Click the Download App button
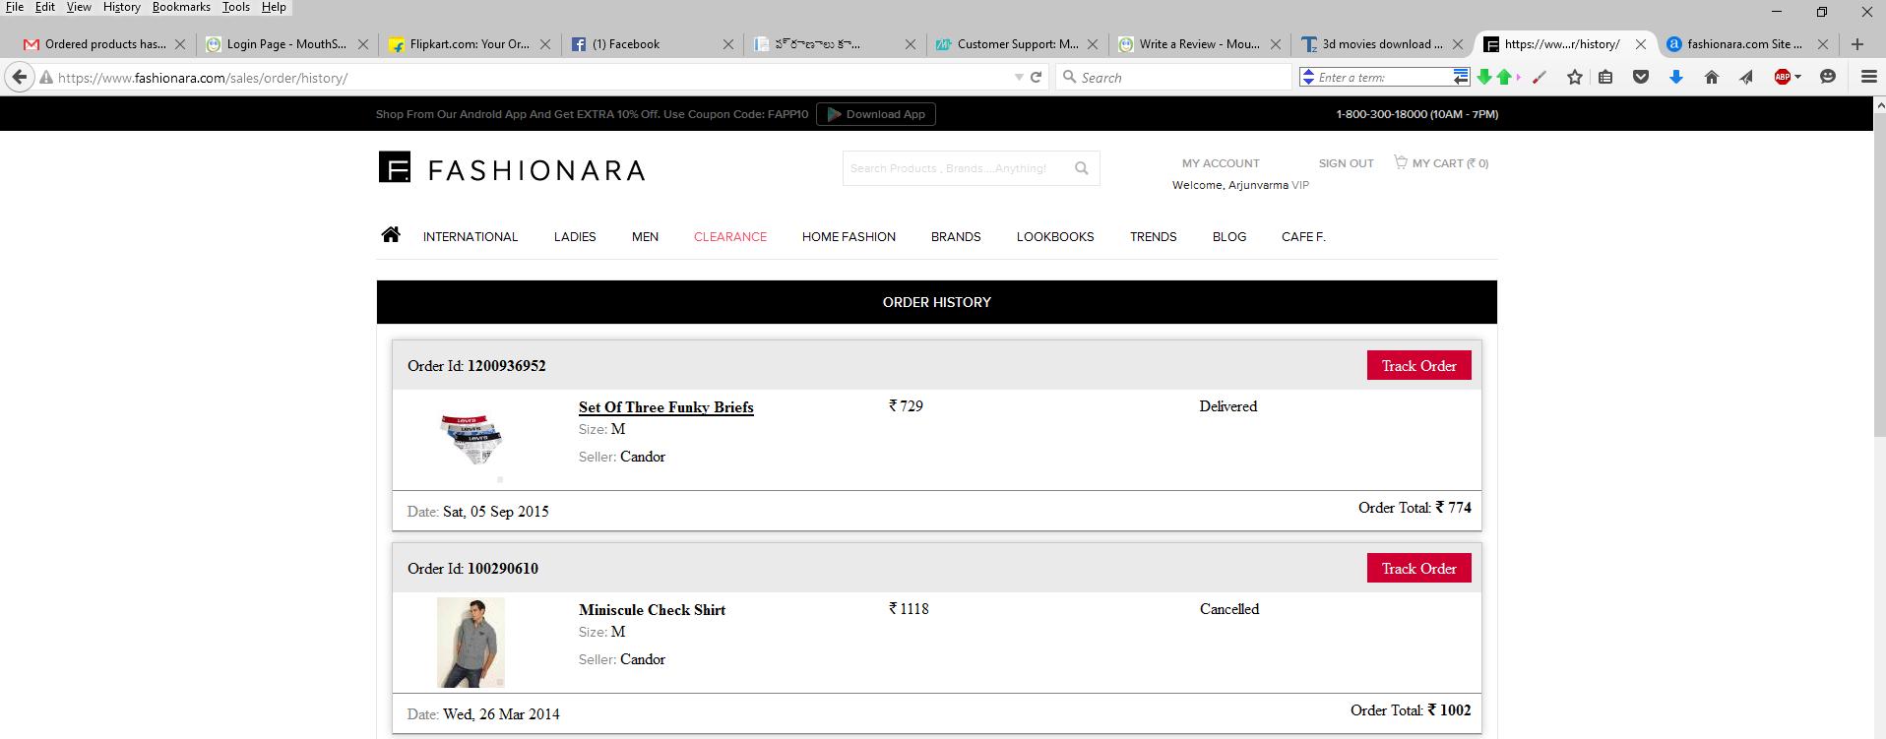The image size is (1886, 739). (875, 114)
